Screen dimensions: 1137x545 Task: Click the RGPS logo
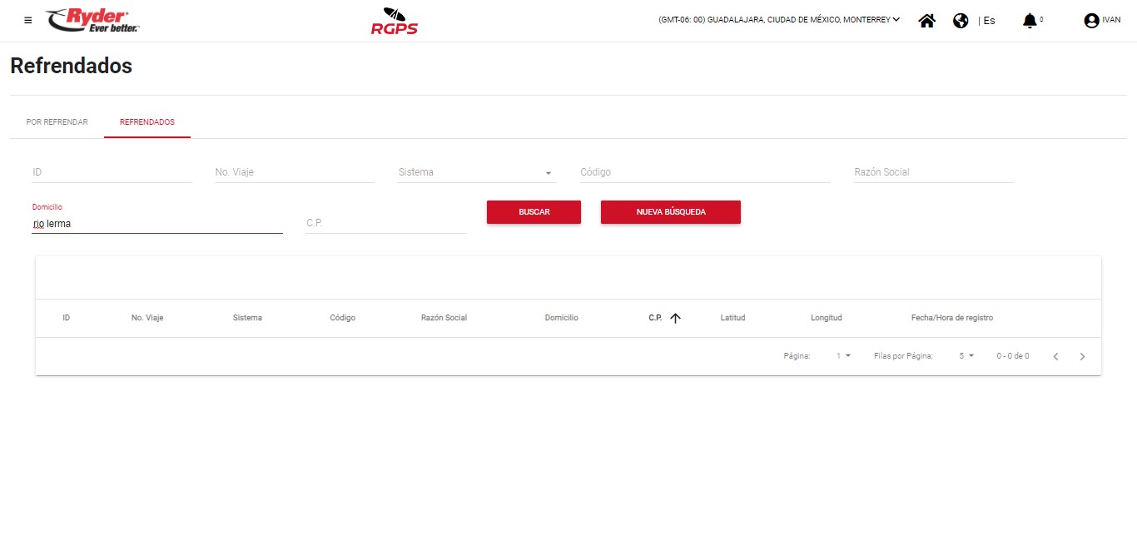click(x=394, y=22)
